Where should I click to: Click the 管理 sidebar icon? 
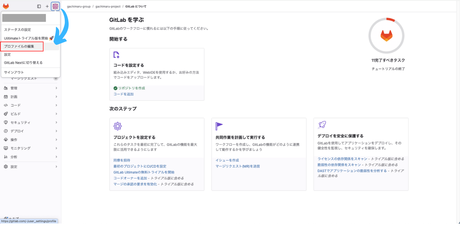[x=6, y=88]
